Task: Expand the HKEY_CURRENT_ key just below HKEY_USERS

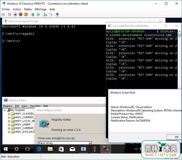Action: (9, 128)
